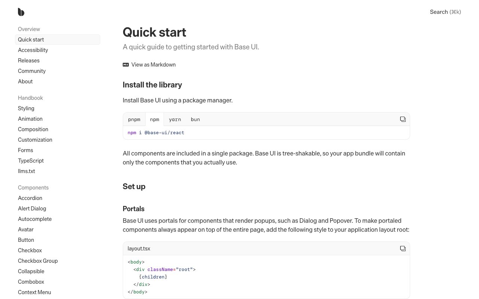Open the Context Menu component page

tap(34, 292)
